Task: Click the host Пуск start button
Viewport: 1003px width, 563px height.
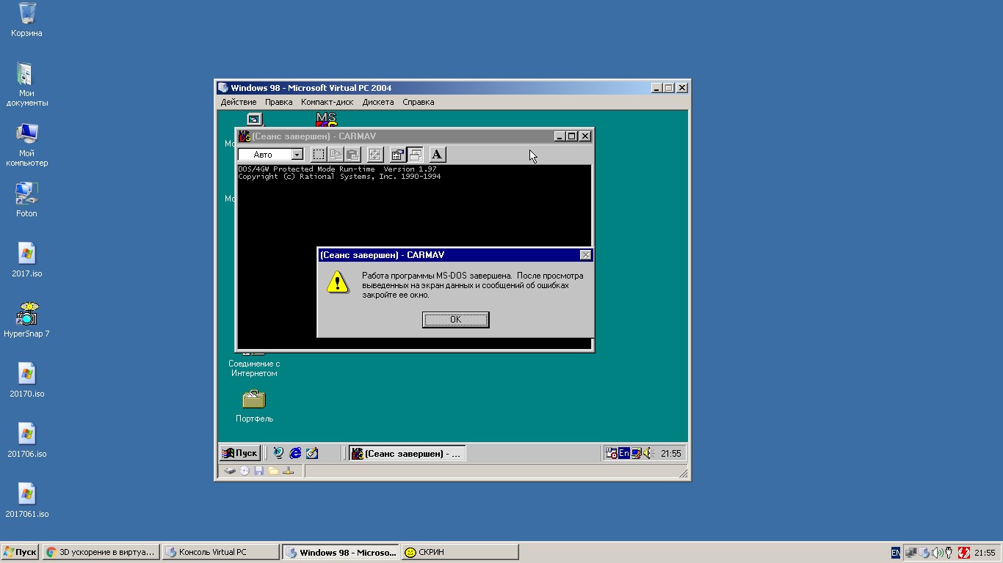Action: click(x=20, y=552)
